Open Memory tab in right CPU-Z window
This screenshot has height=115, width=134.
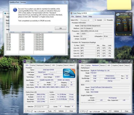(103, 66)
